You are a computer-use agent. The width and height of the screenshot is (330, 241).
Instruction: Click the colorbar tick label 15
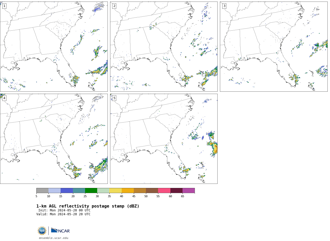click(x=61, y=196)
